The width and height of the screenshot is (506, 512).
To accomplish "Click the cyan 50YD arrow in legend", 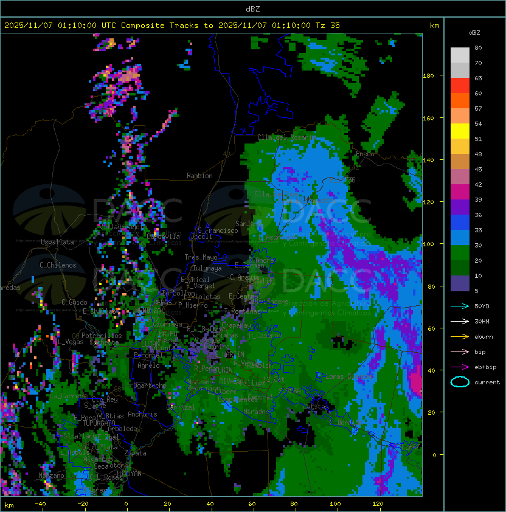I will pyautogui.click(x=460, y=306).
